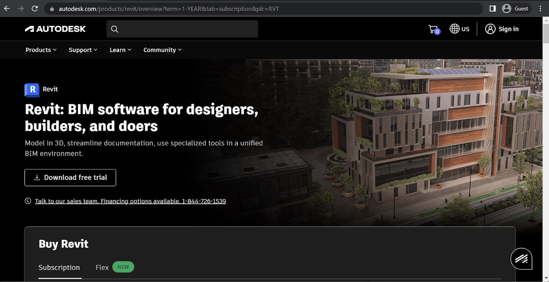Open the search field magnifier icon
The image size is (549, 282).
tap(114, 29)
